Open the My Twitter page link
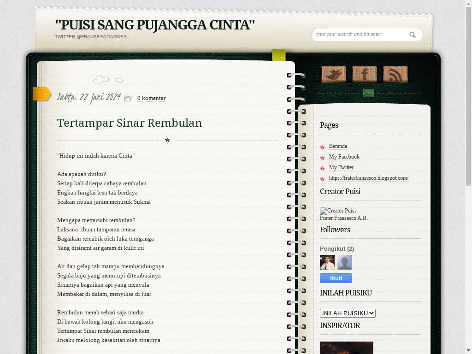The height and width of the screenshot is (354, 472). point(341,167)
